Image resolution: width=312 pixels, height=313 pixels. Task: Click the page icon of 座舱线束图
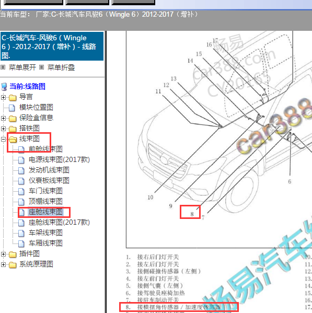pyautogui.click(x=21, y=212)
